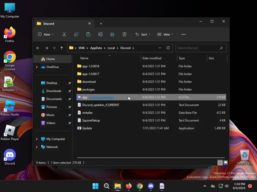
Task: Select Roblox Player desktop icon
Action: coord(10,133)
